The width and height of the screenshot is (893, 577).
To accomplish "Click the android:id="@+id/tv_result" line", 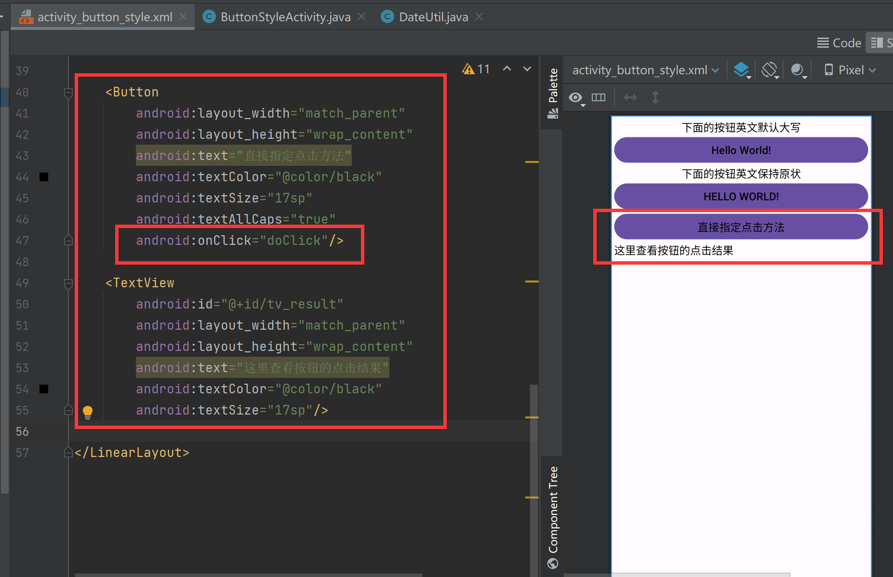I will (240, 304).
